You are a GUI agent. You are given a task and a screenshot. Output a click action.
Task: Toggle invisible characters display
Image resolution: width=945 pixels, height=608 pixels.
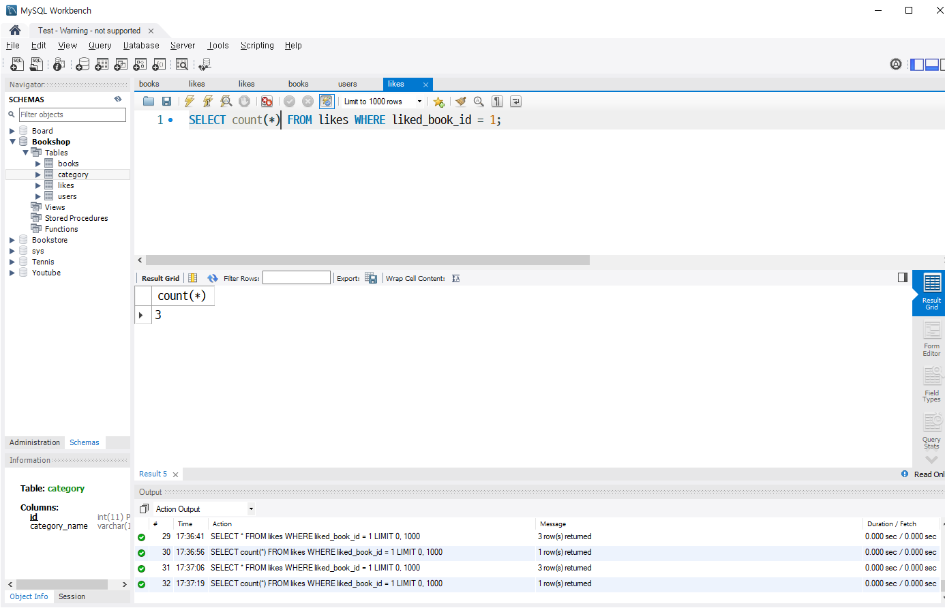pyautogui.click(x=497, y=102)
